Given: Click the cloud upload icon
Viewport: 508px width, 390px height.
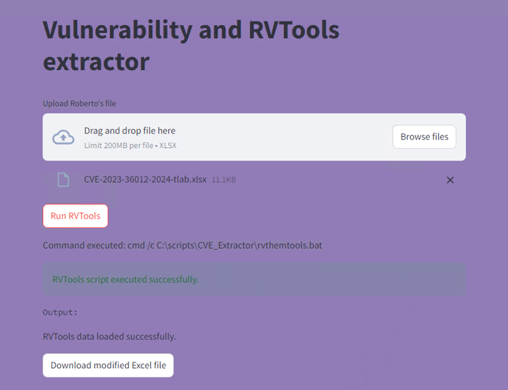Looking at the screenshot, I should tap(63, 137).
